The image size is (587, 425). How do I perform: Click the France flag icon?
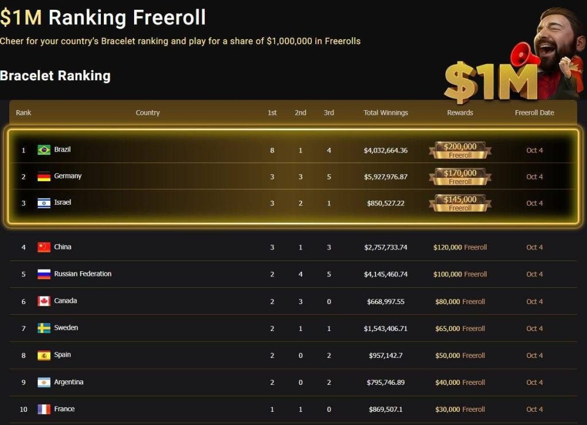(x=44, y=409)
